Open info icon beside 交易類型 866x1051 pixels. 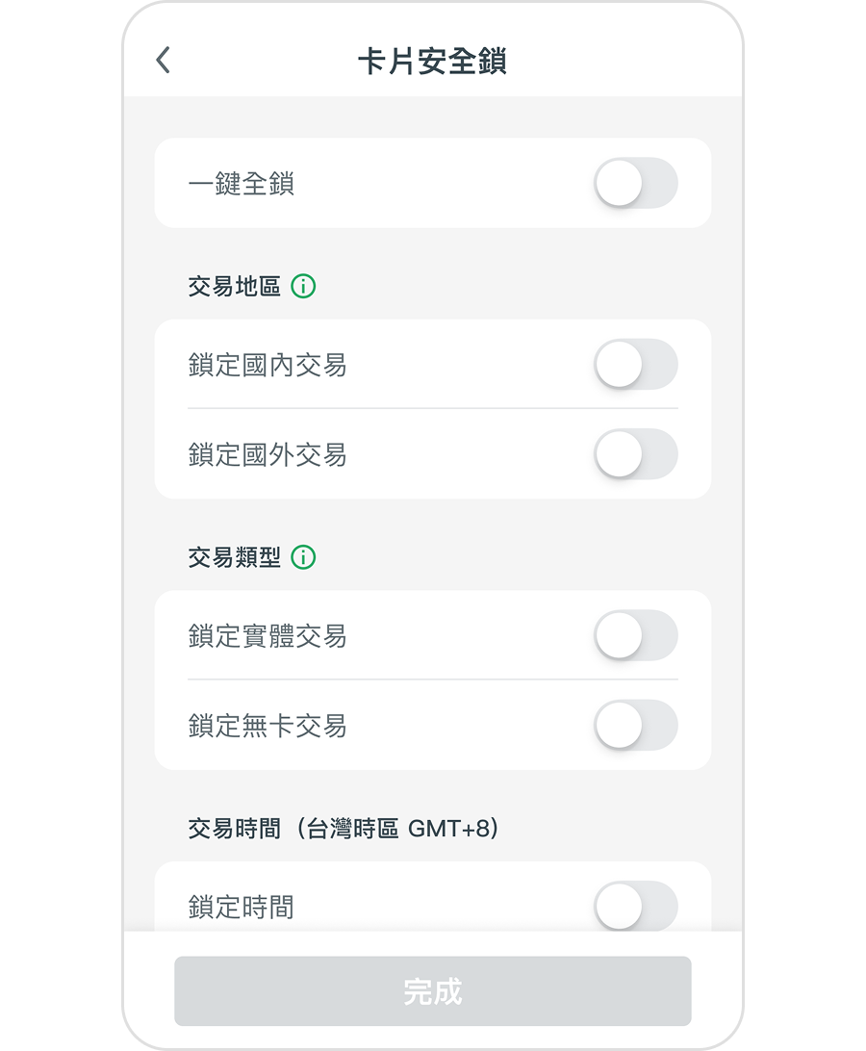pyautogui.click(x=303, y=557)
